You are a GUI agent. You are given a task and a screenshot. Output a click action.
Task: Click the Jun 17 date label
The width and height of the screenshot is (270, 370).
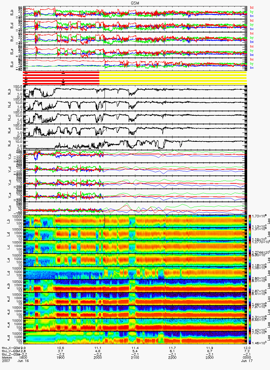tap(247, 360)
